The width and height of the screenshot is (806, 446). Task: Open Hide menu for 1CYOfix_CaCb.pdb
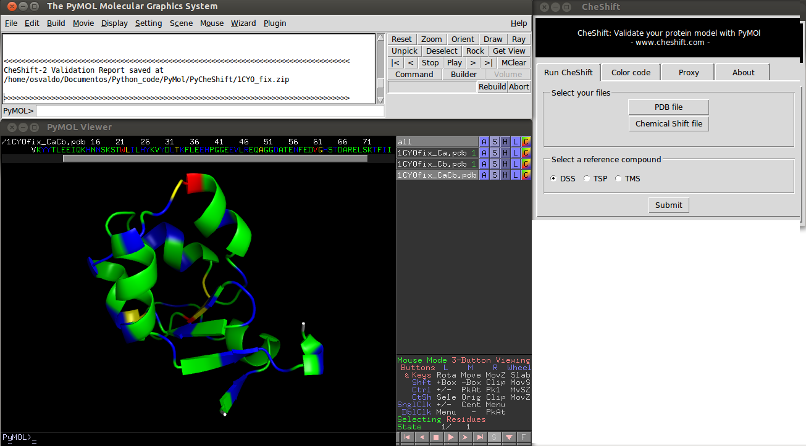click(505, 175)
